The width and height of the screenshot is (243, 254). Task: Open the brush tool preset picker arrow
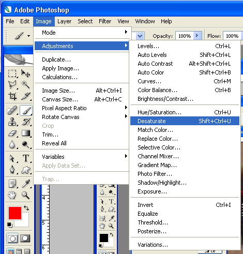pyautogui.click(x=28, y=36)
